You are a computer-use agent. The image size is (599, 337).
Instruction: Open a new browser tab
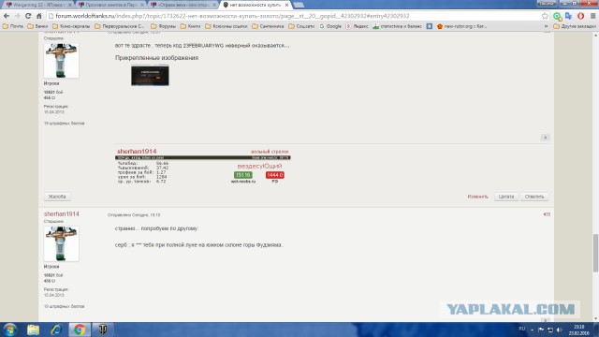(x=299, y=5)
